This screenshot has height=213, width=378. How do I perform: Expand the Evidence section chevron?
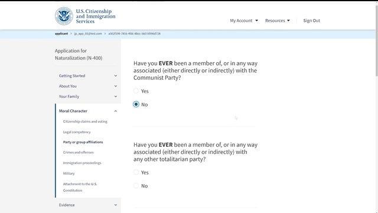click(x=116, y=205)
